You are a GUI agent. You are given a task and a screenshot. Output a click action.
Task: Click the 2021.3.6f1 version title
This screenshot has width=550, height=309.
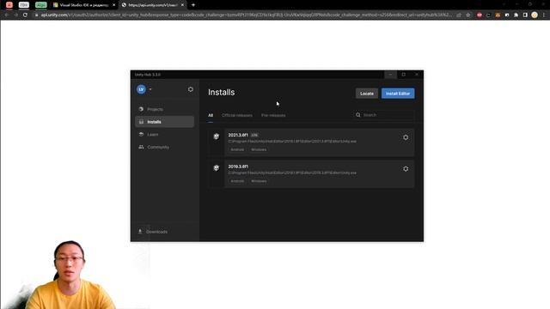coord(238,135)
